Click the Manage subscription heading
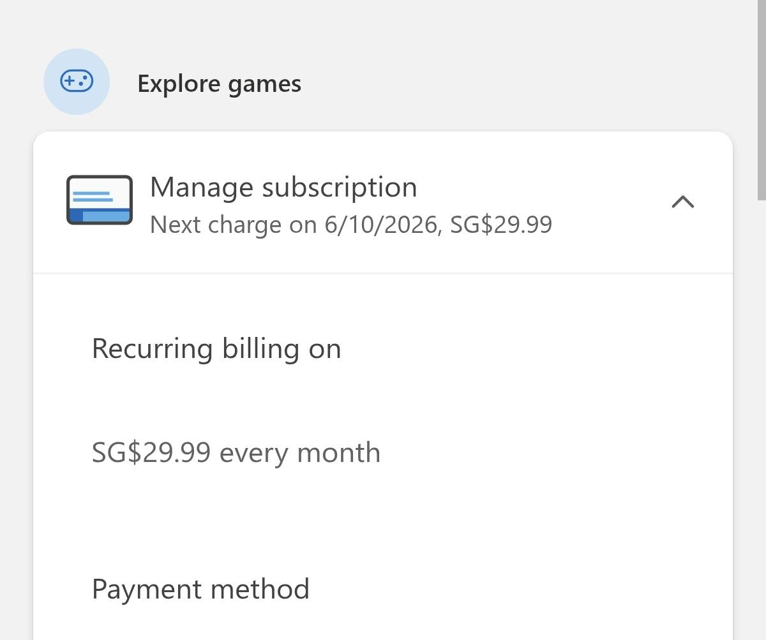This screenshot has height=640, width=766. 283,188
